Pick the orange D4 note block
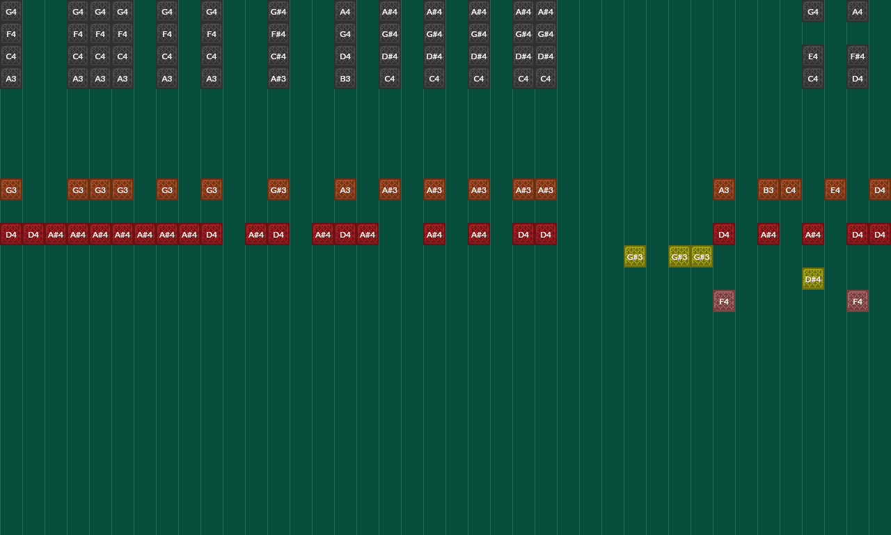891x535 pixels. [880, 189]
